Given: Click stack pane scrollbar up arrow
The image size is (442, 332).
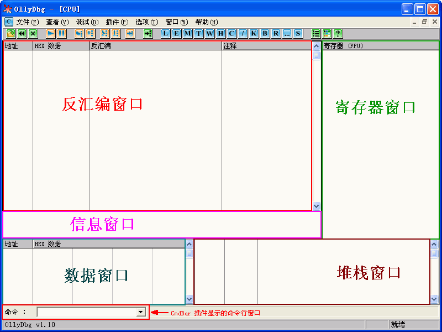Looking at the screenshot, I should pos(434,244).
